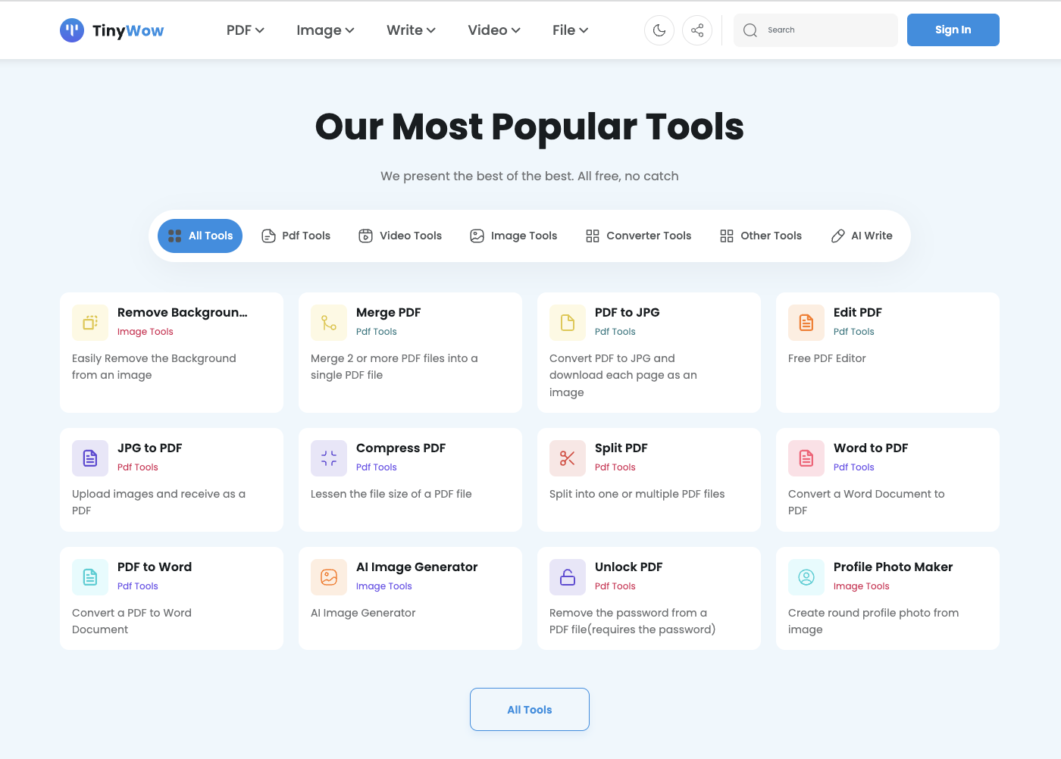Click the Merge PDF tool icon

(329, 323)
